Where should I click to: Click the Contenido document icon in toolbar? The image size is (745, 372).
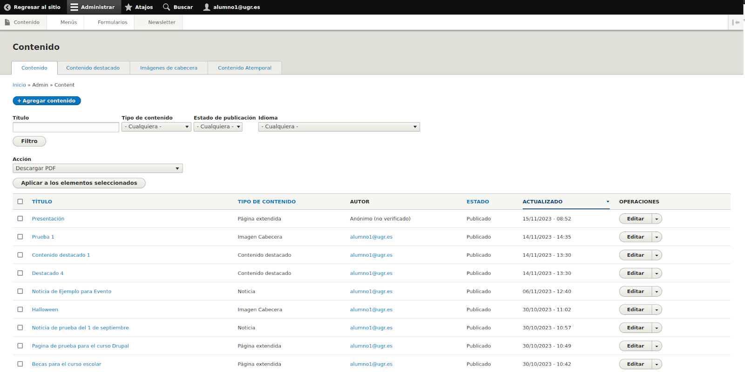click(x=7, y=22)
